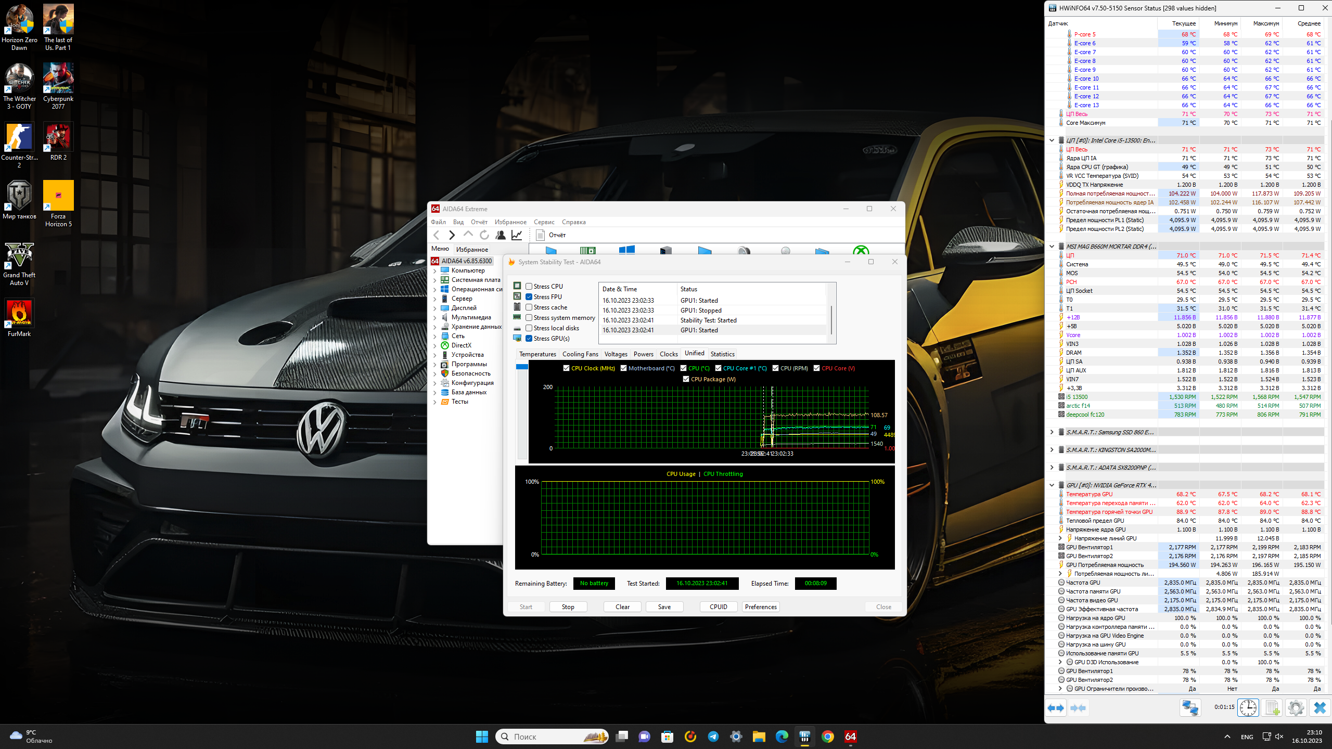Screen dimensions: 1332x749
Task: Switch to the Statistics tab
Action: 722,354
